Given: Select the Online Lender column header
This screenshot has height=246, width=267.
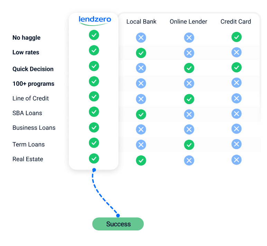Looking at the screenshot, I should click(188, 21).
